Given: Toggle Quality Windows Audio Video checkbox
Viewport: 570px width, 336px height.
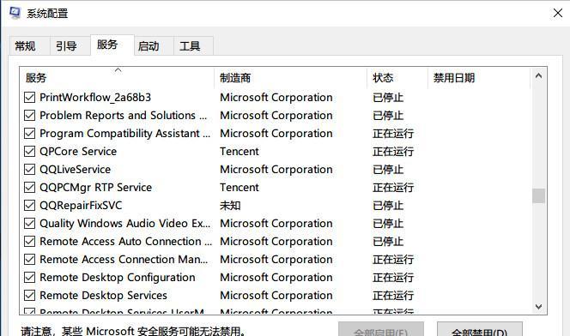Looking at the screenshot, I should pyautogui.click(x=29, y=223).
